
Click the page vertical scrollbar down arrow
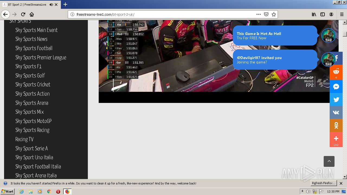tap(345, 177)
